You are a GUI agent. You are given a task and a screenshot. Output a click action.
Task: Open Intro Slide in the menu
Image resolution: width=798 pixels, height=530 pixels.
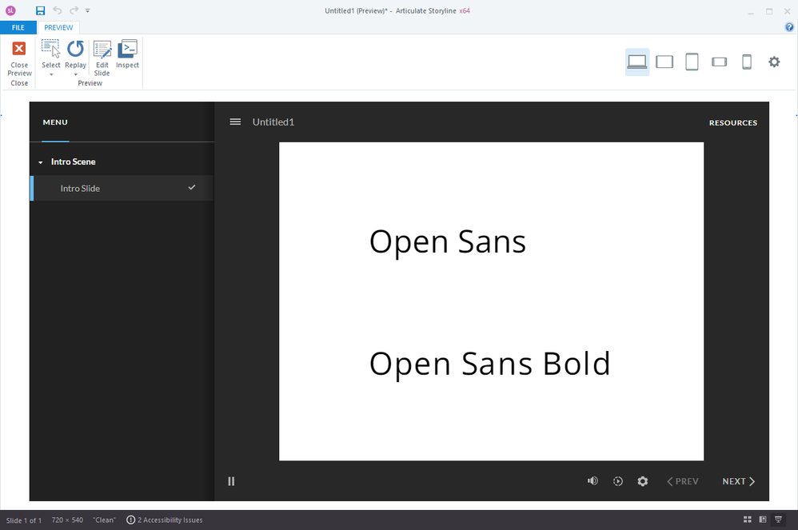point(122,188)
